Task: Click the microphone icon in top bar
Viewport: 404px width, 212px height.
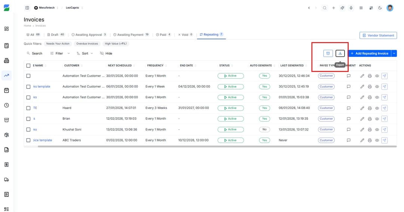Action: 351,8
